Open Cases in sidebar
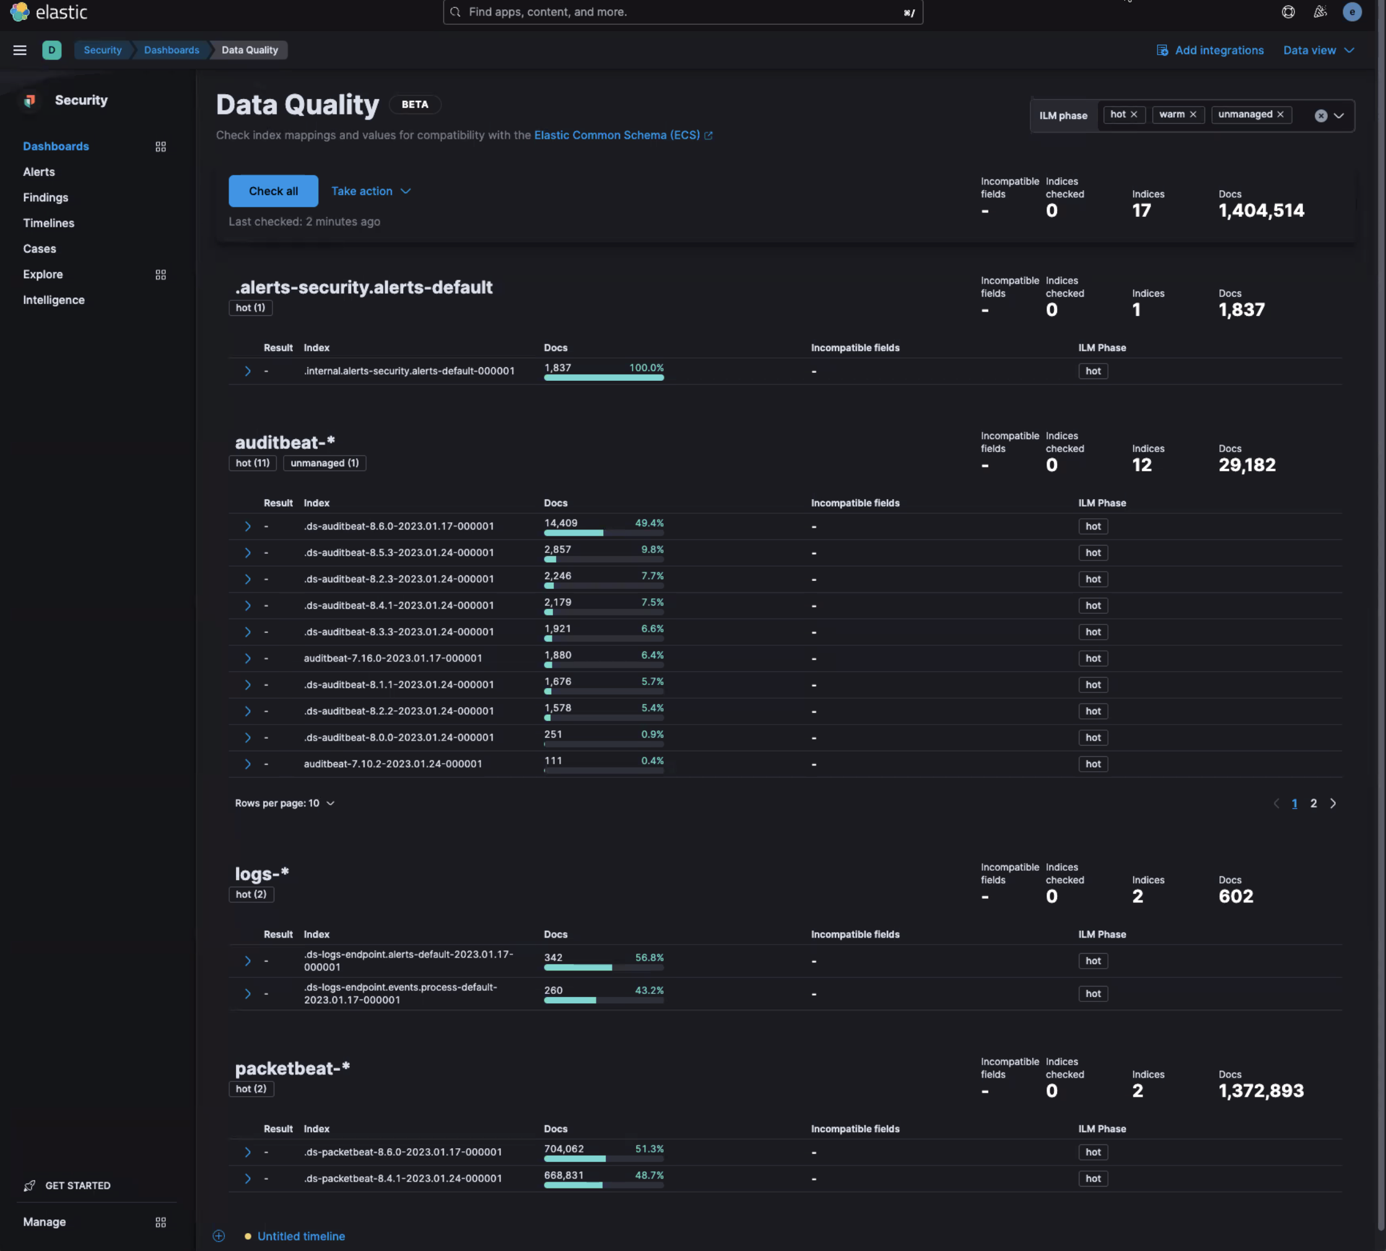 [40, 249]
